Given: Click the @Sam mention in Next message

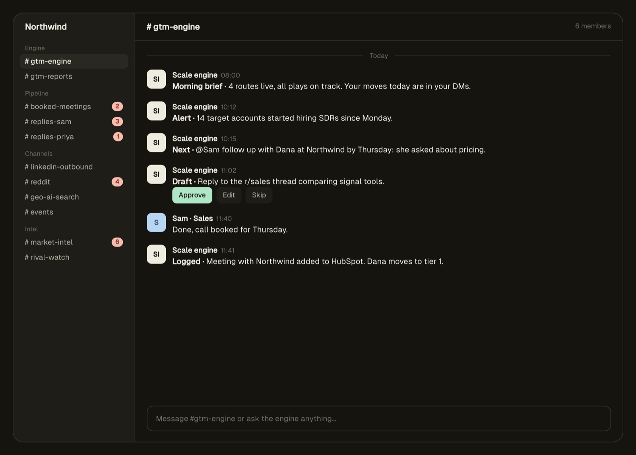Looking at the screenshot, I should pos(207,150).
